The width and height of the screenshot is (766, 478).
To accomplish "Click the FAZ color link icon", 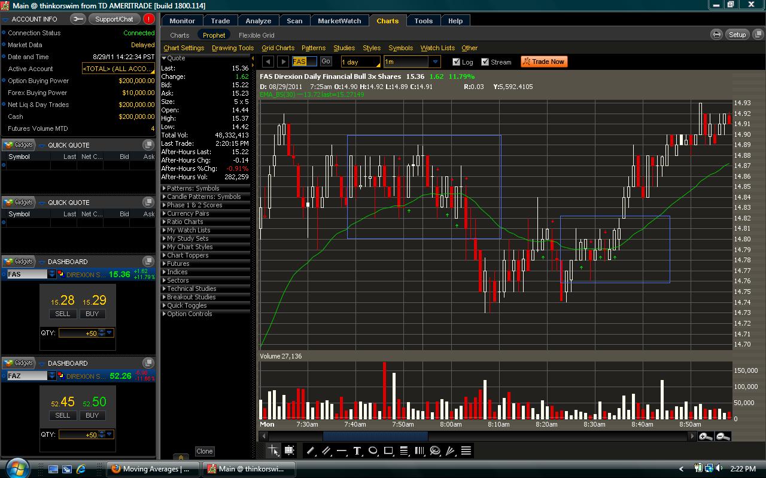I will coord(60,376).
